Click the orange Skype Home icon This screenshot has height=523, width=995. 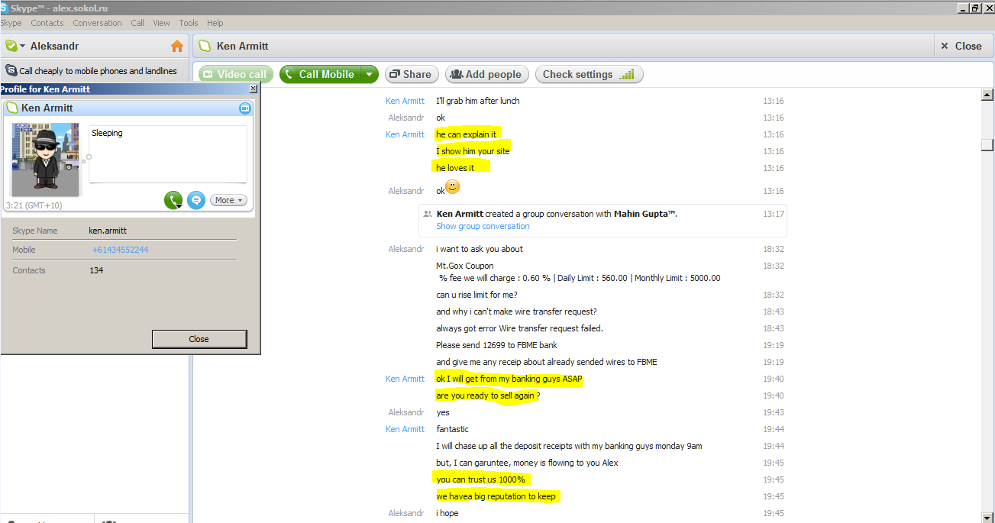pos(177,46)
